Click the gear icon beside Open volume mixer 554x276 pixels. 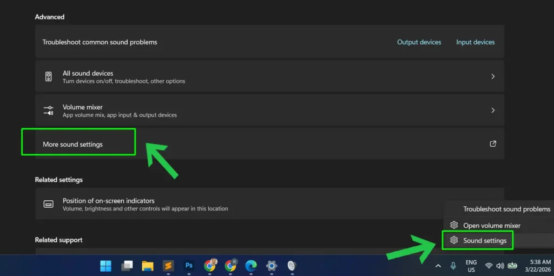[454, 225]
